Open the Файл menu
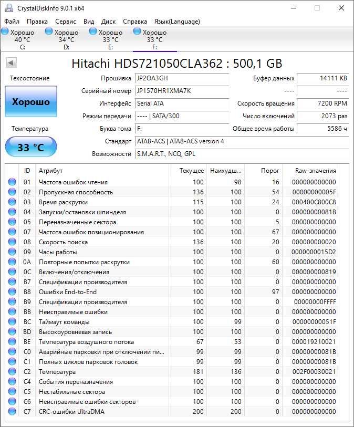Image resolution: width=354 pixels, height=427 pixels. pyautogui.click(x=12, y=22)
